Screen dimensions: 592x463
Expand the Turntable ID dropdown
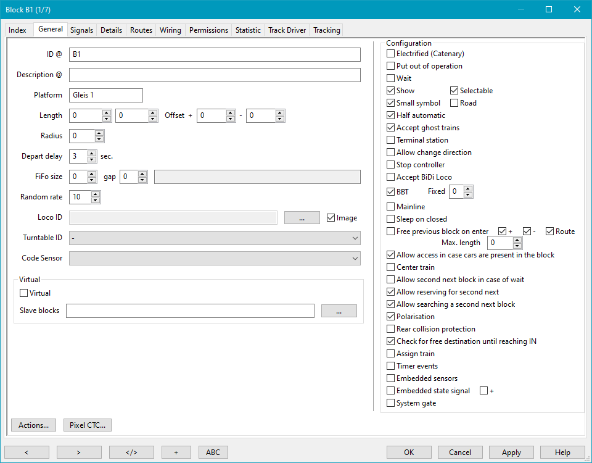click(355, 238)
